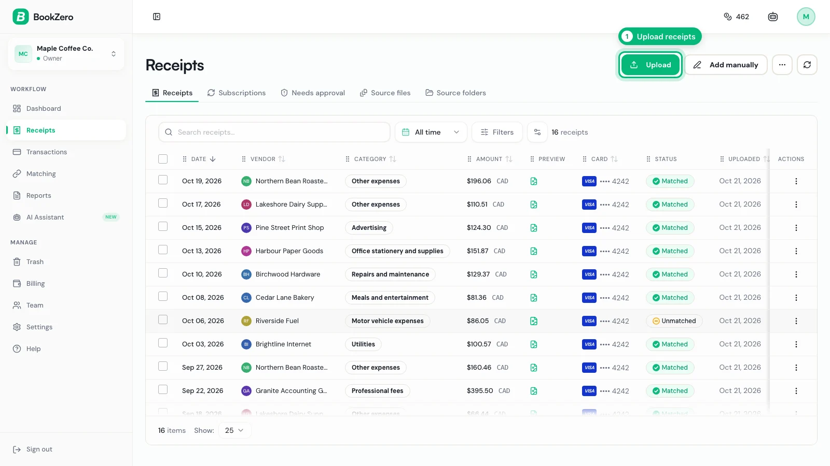This screenshot has width=830, height=466.
Task: Check the Pine Street Print Shop row
Action: pyautogui.click(x=163, y=226)
